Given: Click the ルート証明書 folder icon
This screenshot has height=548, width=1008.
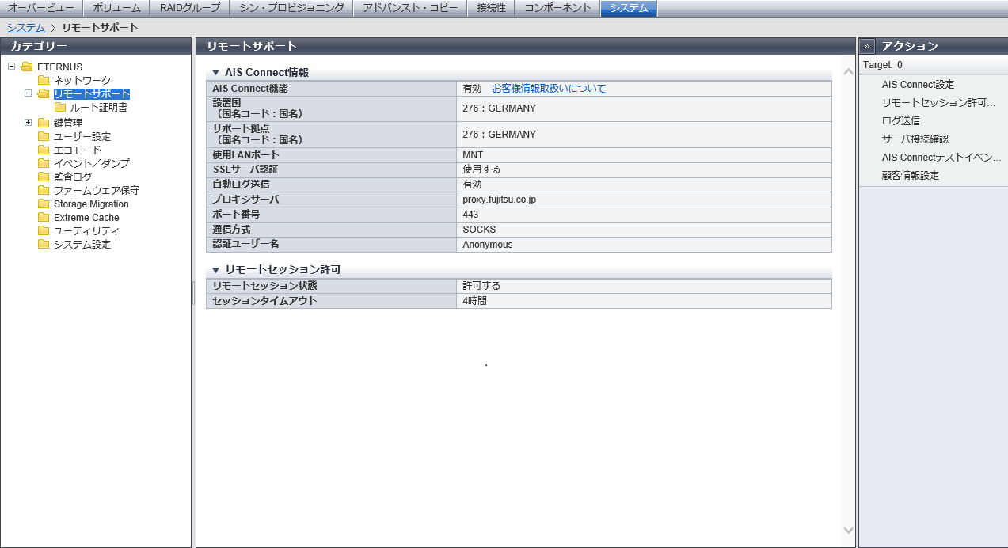Looking at the screenshot, I should pyautogui.click(x=60, y=108).
